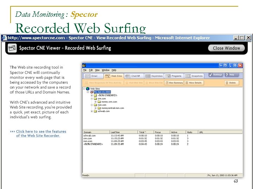Image resolution: width=253 pixels, height=189 pixels.
Task: Click the moneycentral.msn.com folder icon
Action: (99, 108)
